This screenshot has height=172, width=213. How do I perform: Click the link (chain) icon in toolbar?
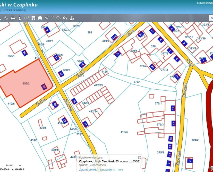(x=6, y=18)
